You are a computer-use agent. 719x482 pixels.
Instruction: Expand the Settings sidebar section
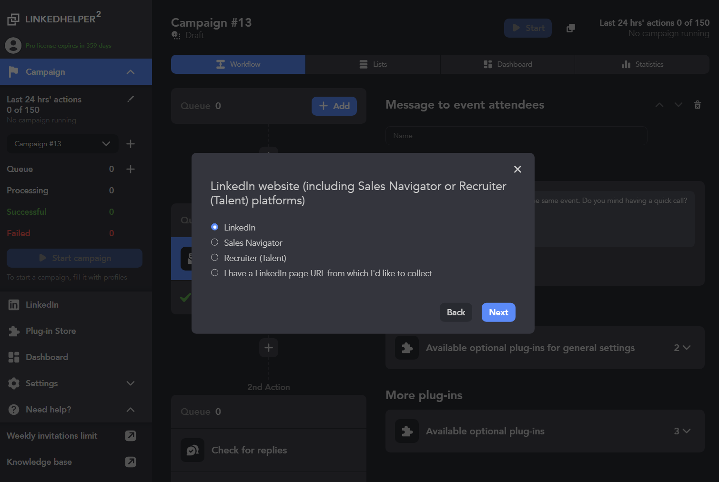tap(131, 383)
